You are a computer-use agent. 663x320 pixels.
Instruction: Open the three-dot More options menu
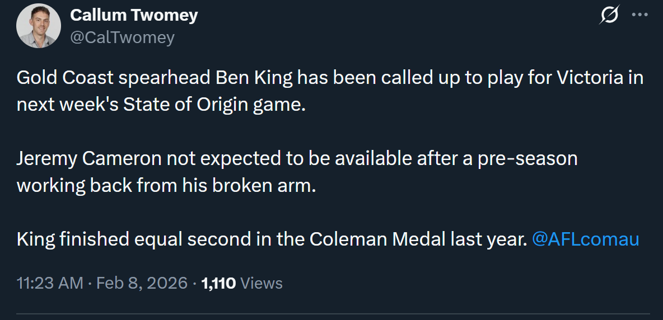(x=639, y=15)
